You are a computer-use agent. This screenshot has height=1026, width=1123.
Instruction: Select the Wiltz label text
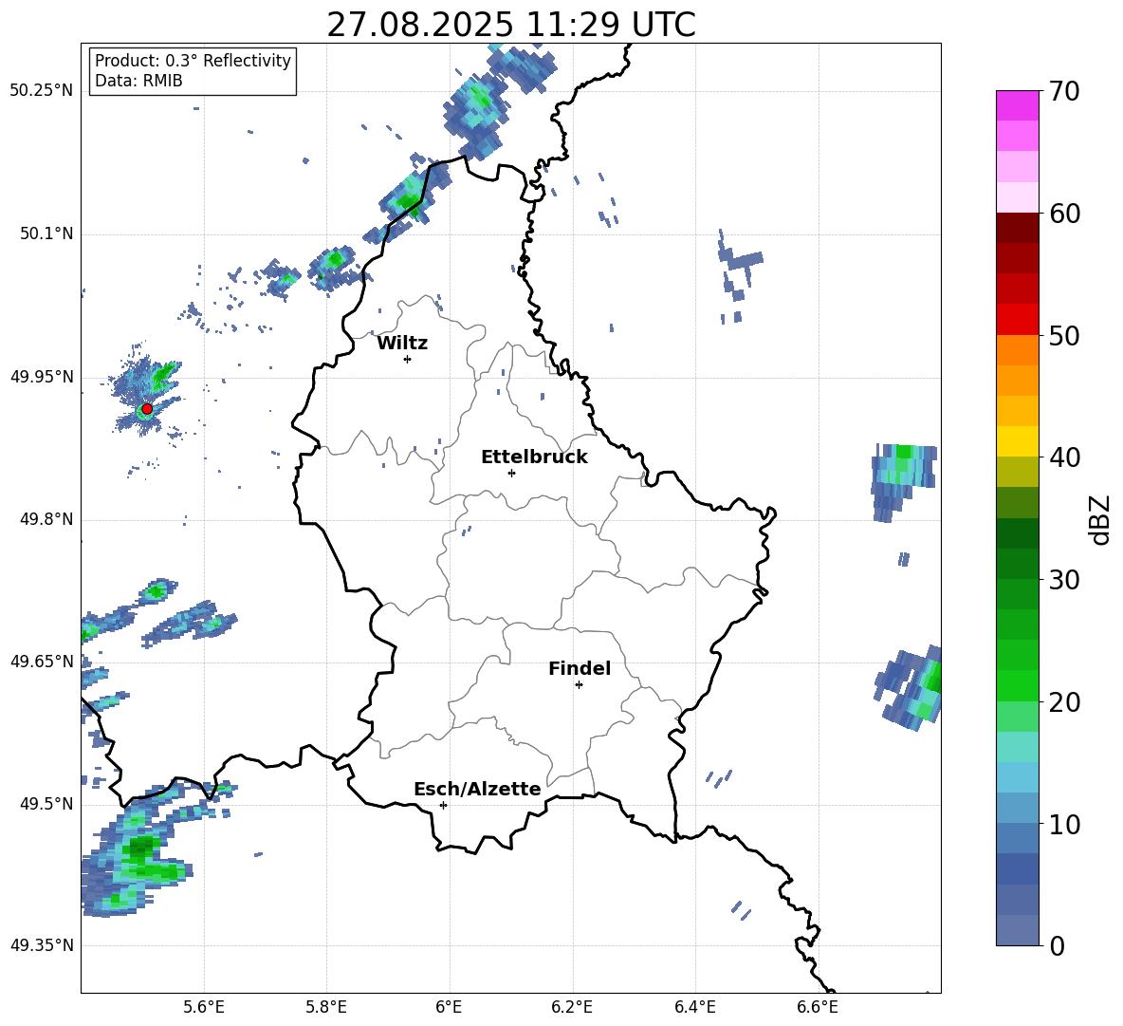[x=402, y=344]
